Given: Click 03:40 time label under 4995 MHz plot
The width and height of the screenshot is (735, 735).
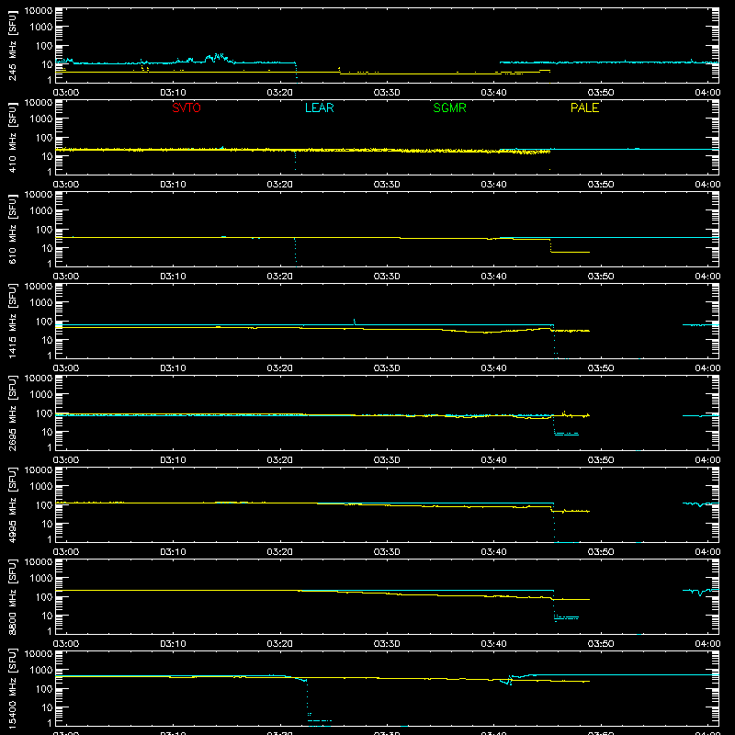Looking at the screenshot, I should tap(493, 552).
